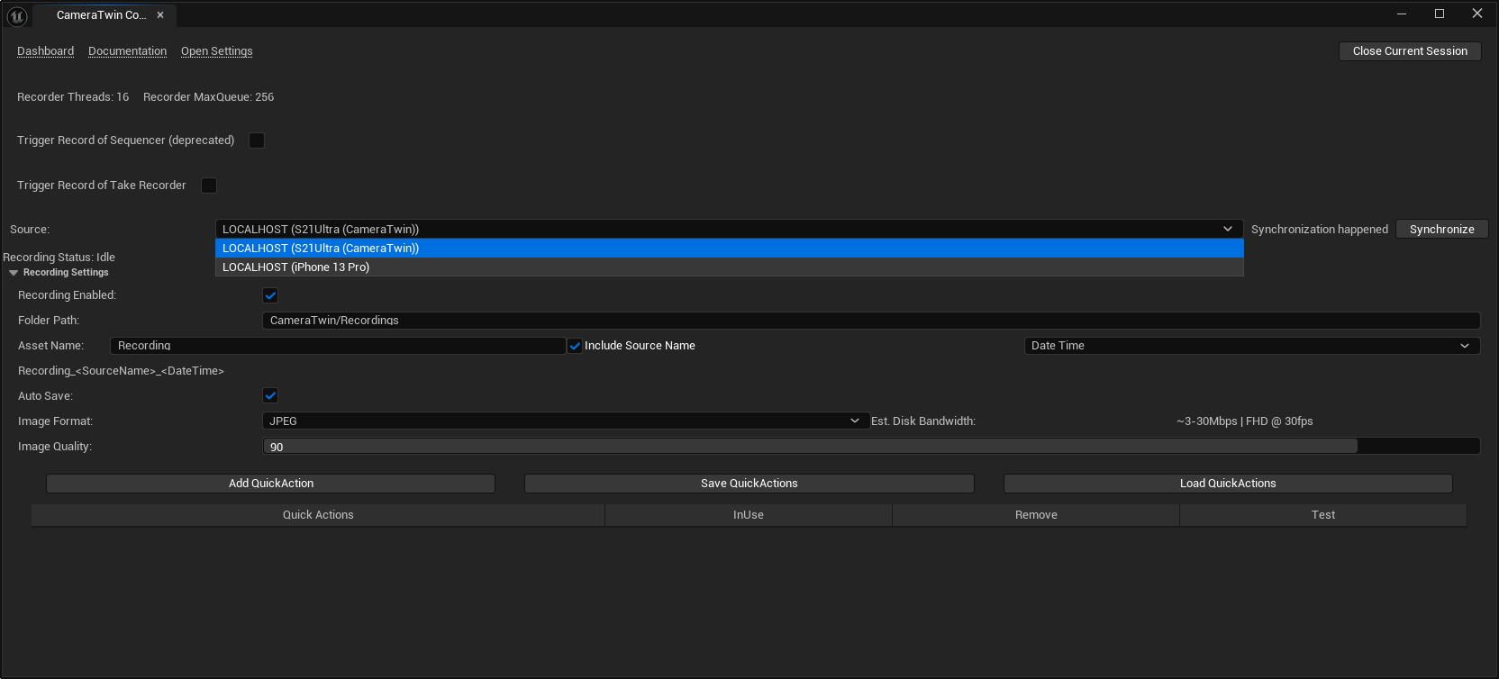Enable Trigger Record of Sequencer checkbox

tap(257, 140)
